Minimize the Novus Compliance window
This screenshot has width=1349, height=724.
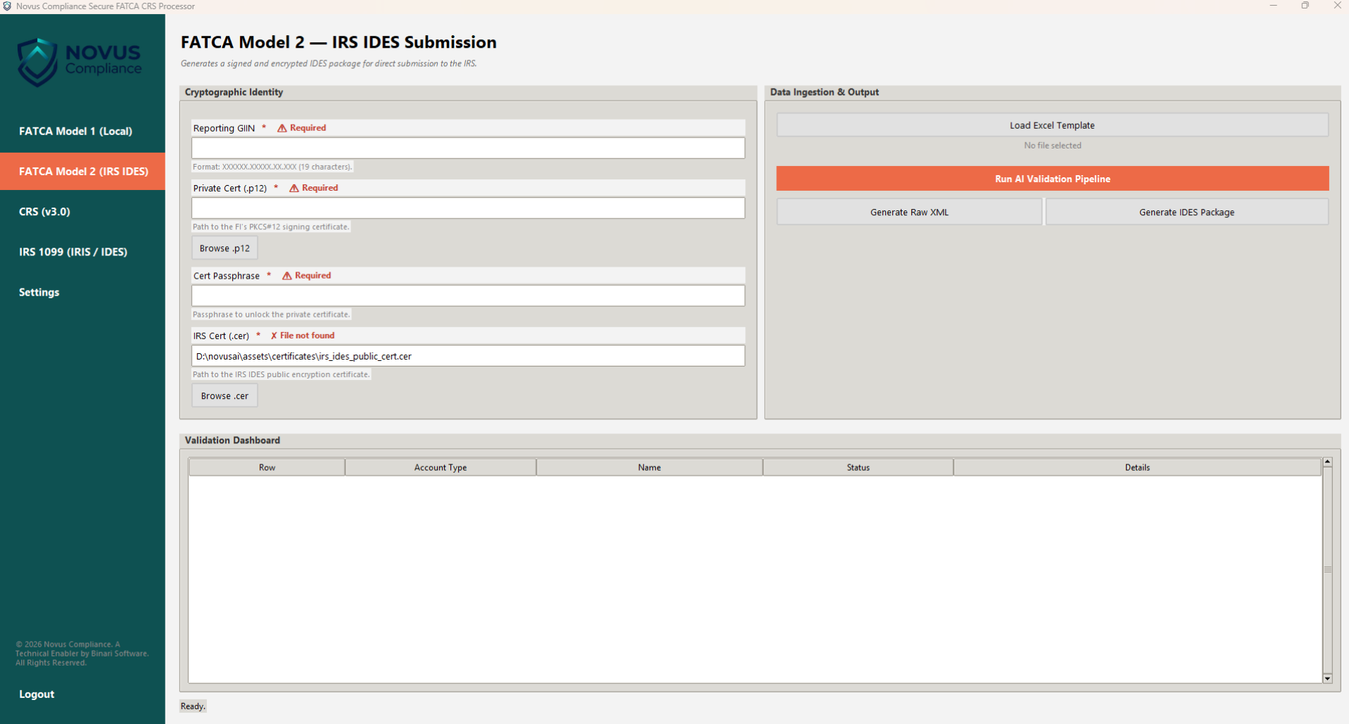(x=1273, y=6)
